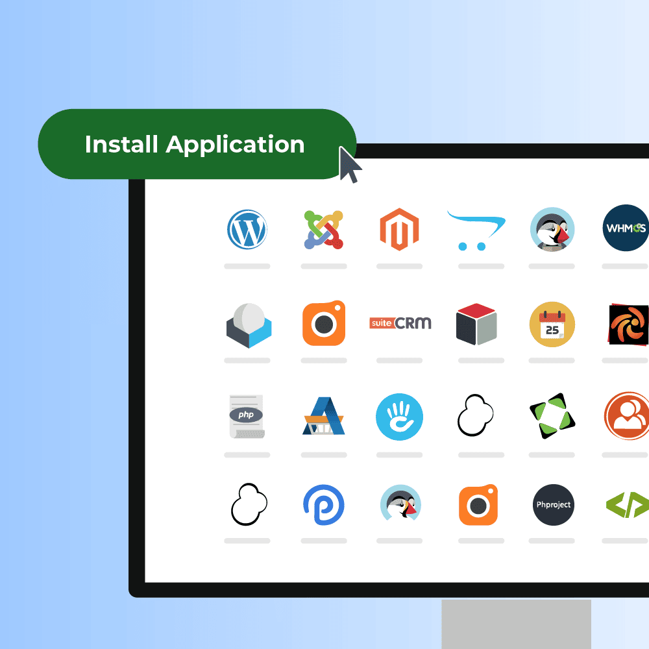Open the Roundcube webmail icon
Viewport: 649px width, 649px height.
coord(249,324)
